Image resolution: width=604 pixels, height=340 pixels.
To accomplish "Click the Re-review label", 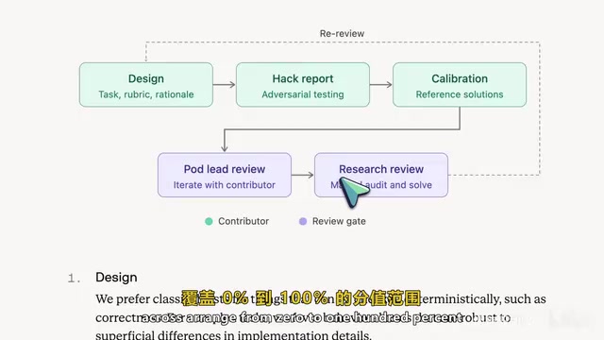I will coord(342,34).
